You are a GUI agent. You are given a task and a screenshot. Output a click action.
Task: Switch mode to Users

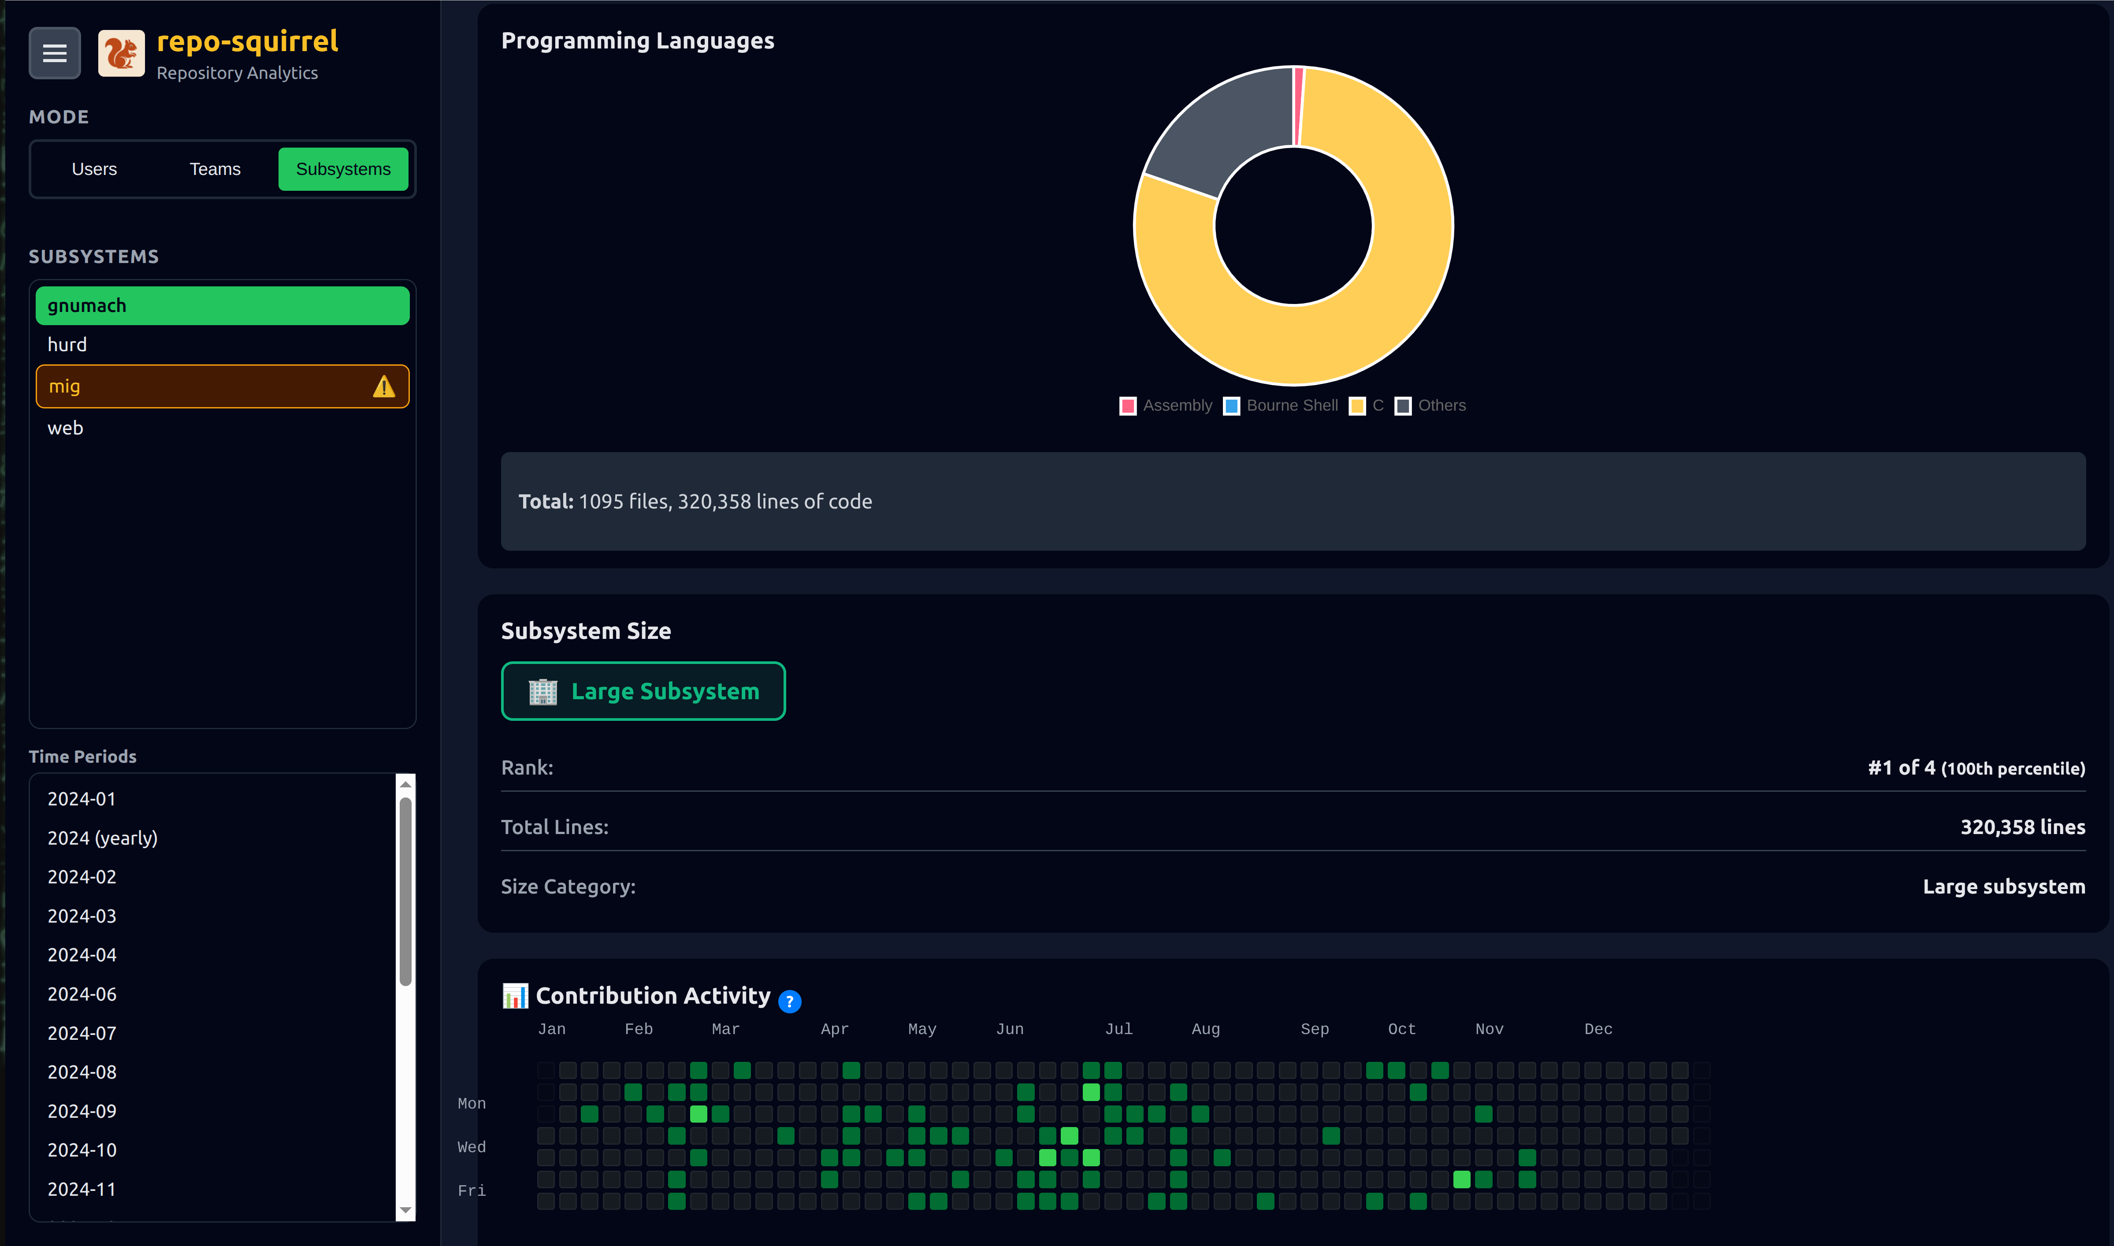tap(94, 170)
